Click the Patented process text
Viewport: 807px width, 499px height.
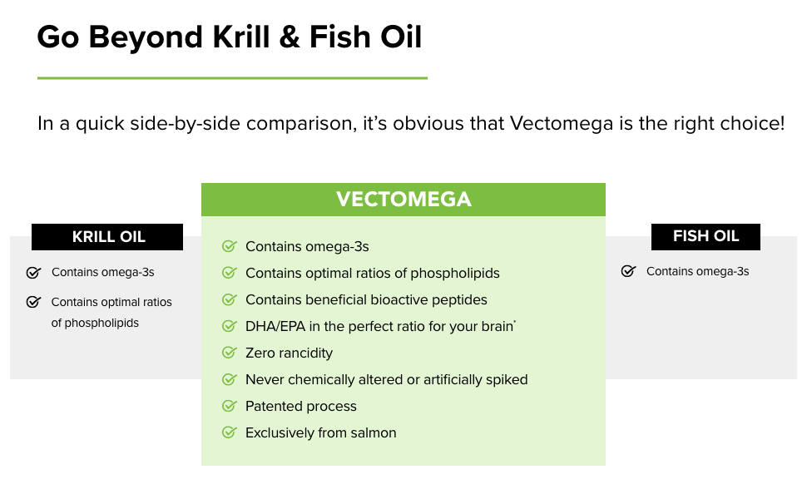301,406
